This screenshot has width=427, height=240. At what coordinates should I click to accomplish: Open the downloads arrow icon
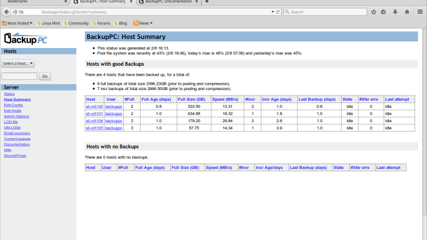(395, 12)
